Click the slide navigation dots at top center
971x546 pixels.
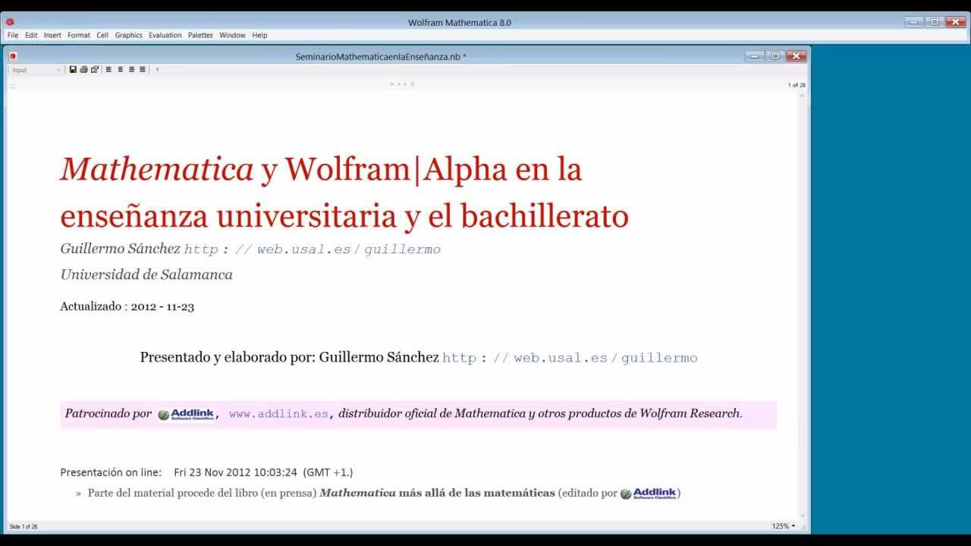click(x=402, y=84)
